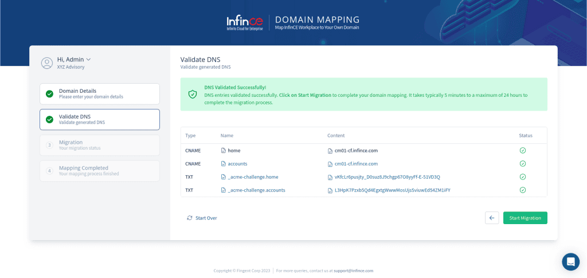Click step number 4 circle for Mapping Completed
Viewport: 587px width, 278px height.
[49, 171]
